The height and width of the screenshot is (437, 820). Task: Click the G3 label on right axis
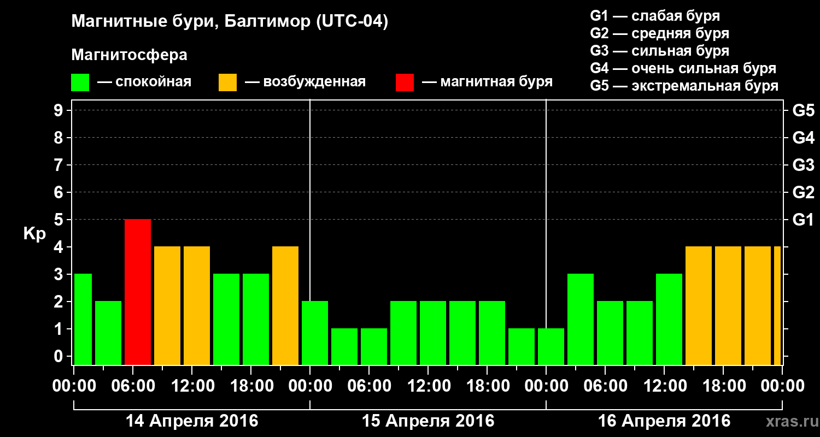(x=803, y=165)
